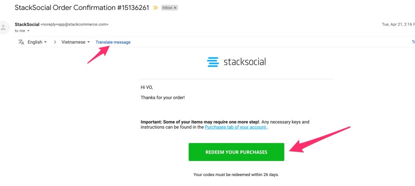
Task: Click the truncated link at the translation bar's right edge
Action: click(x=413, y=42)
